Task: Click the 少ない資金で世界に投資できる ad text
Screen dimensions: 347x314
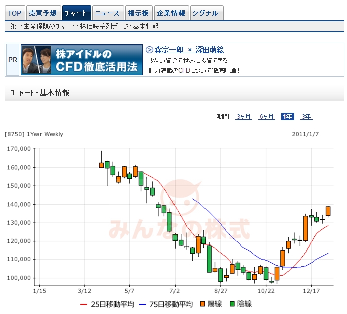Action: point(188,61)
